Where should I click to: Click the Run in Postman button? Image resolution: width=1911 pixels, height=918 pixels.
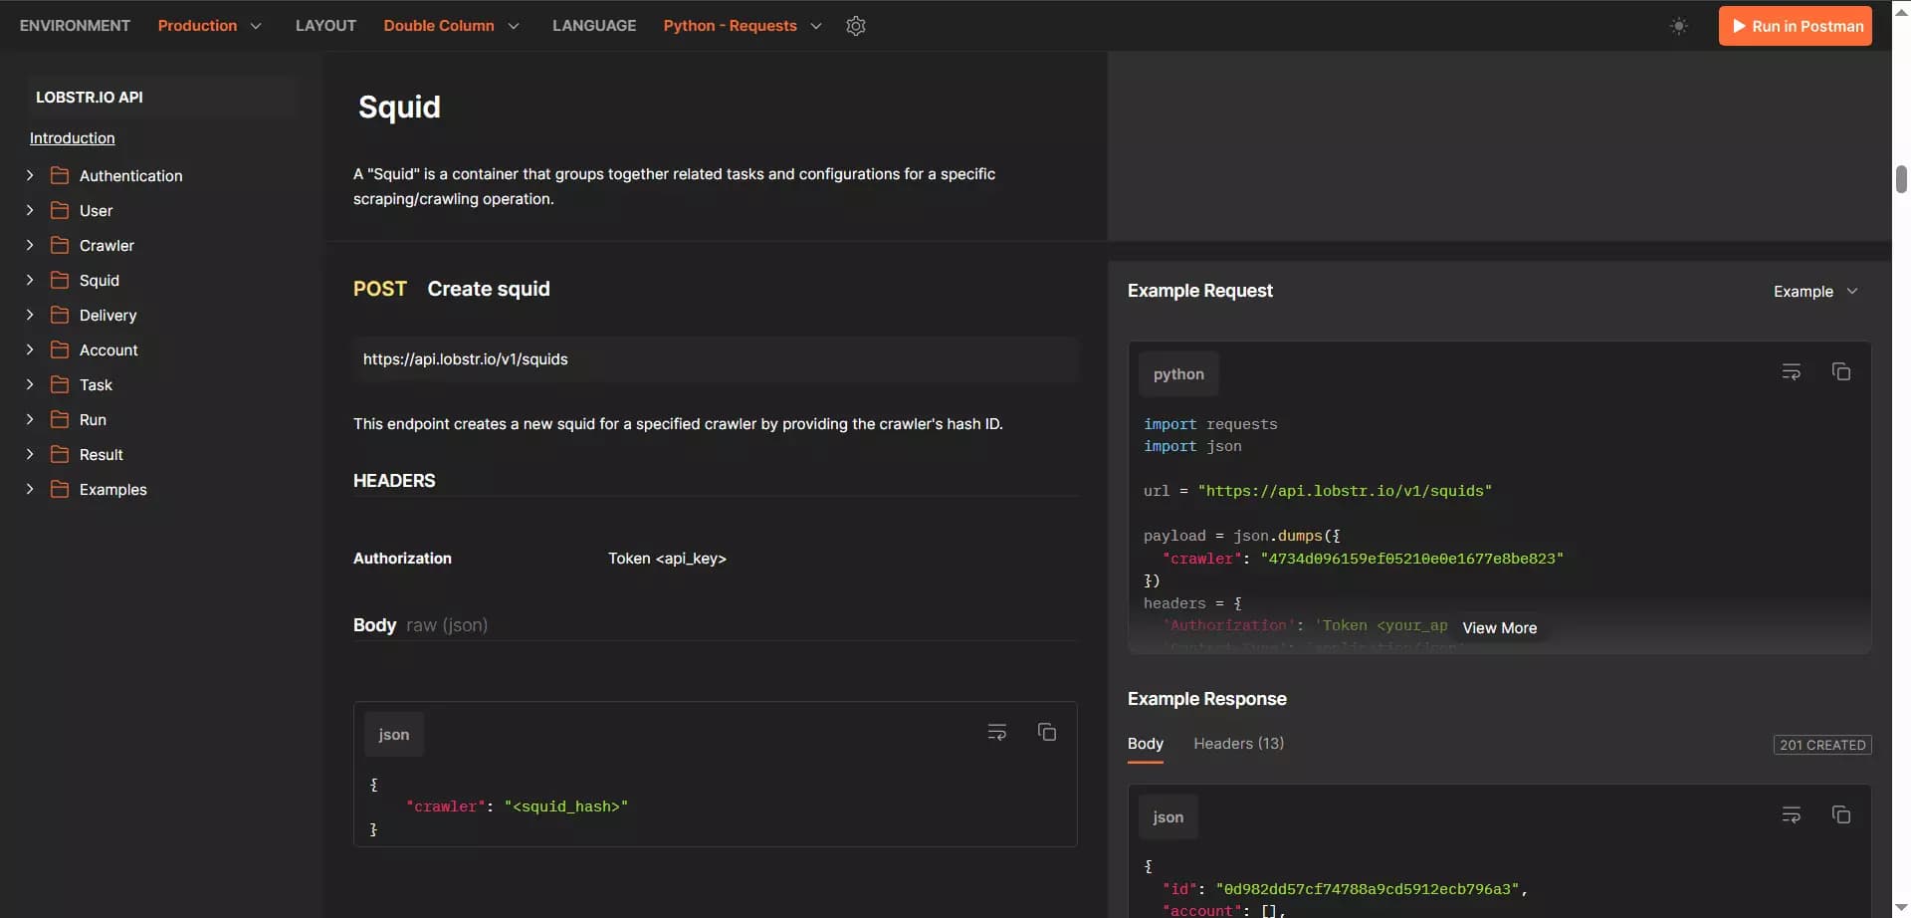[1796, 26]
